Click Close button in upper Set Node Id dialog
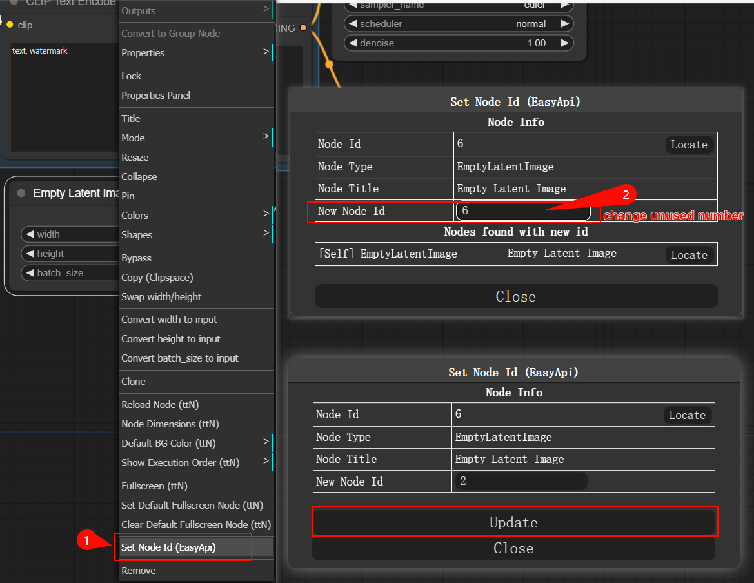The image size is (754, 583). [x=516, y=296]
